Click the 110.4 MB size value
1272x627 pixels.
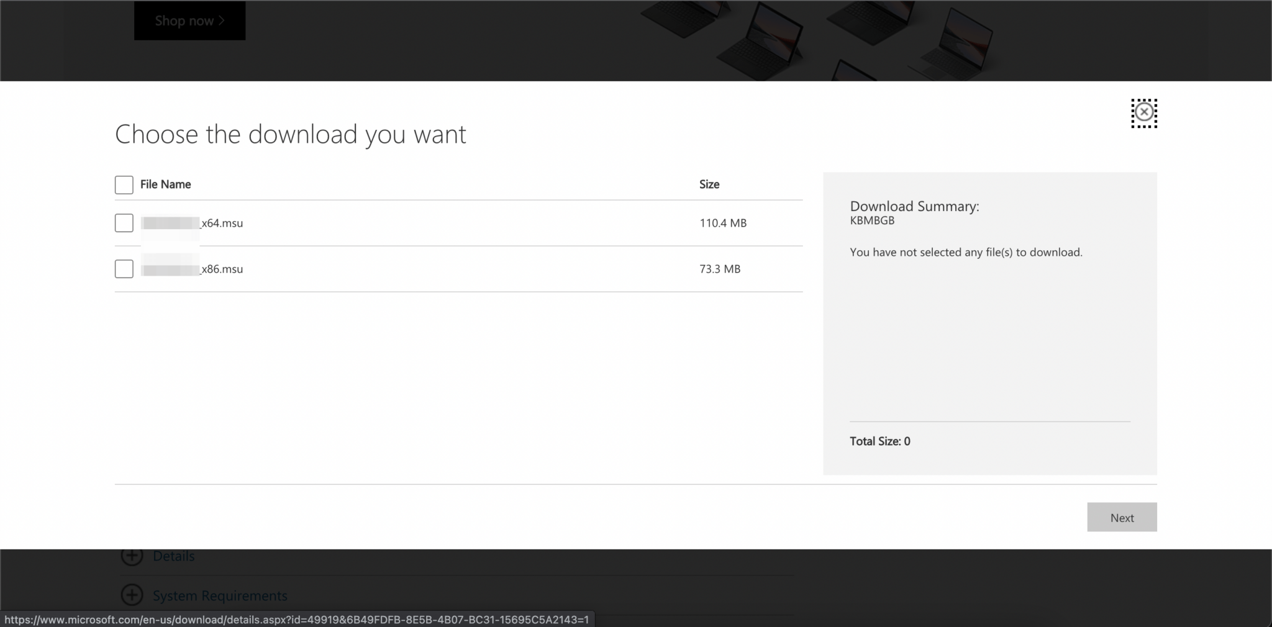(723, 223)
